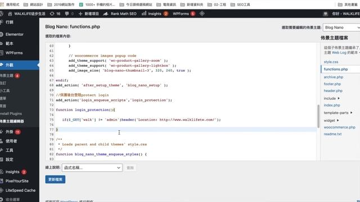Open the Blog Nano theme selector dropdown
Viewport: 360px width, 202px height.
[341, 27]
